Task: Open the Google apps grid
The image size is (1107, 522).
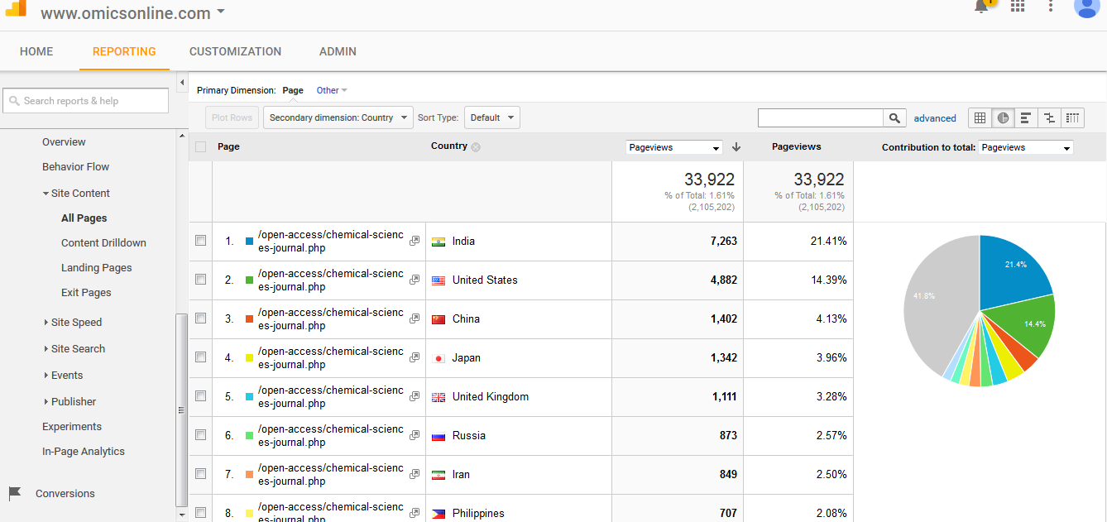Action: coord(1018,6)
